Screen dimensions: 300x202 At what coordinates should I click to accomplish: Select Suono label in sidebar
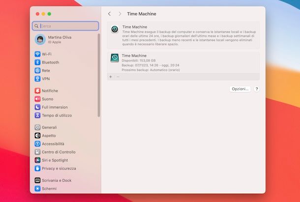pyautogui.click(x=48, y=99)
